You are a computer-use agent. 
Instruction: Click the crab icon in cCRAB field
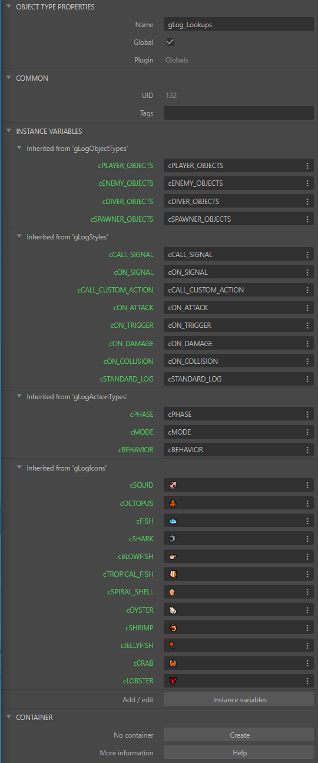pos(173,663)
